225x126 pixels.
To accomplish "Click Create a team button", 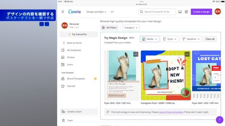I will coord(79,112).
